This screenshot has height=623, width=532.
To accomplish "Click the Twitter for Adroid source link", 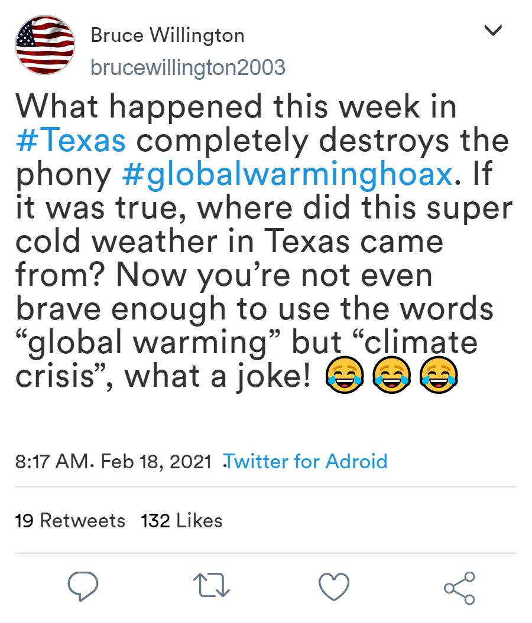I will (306, 461).
